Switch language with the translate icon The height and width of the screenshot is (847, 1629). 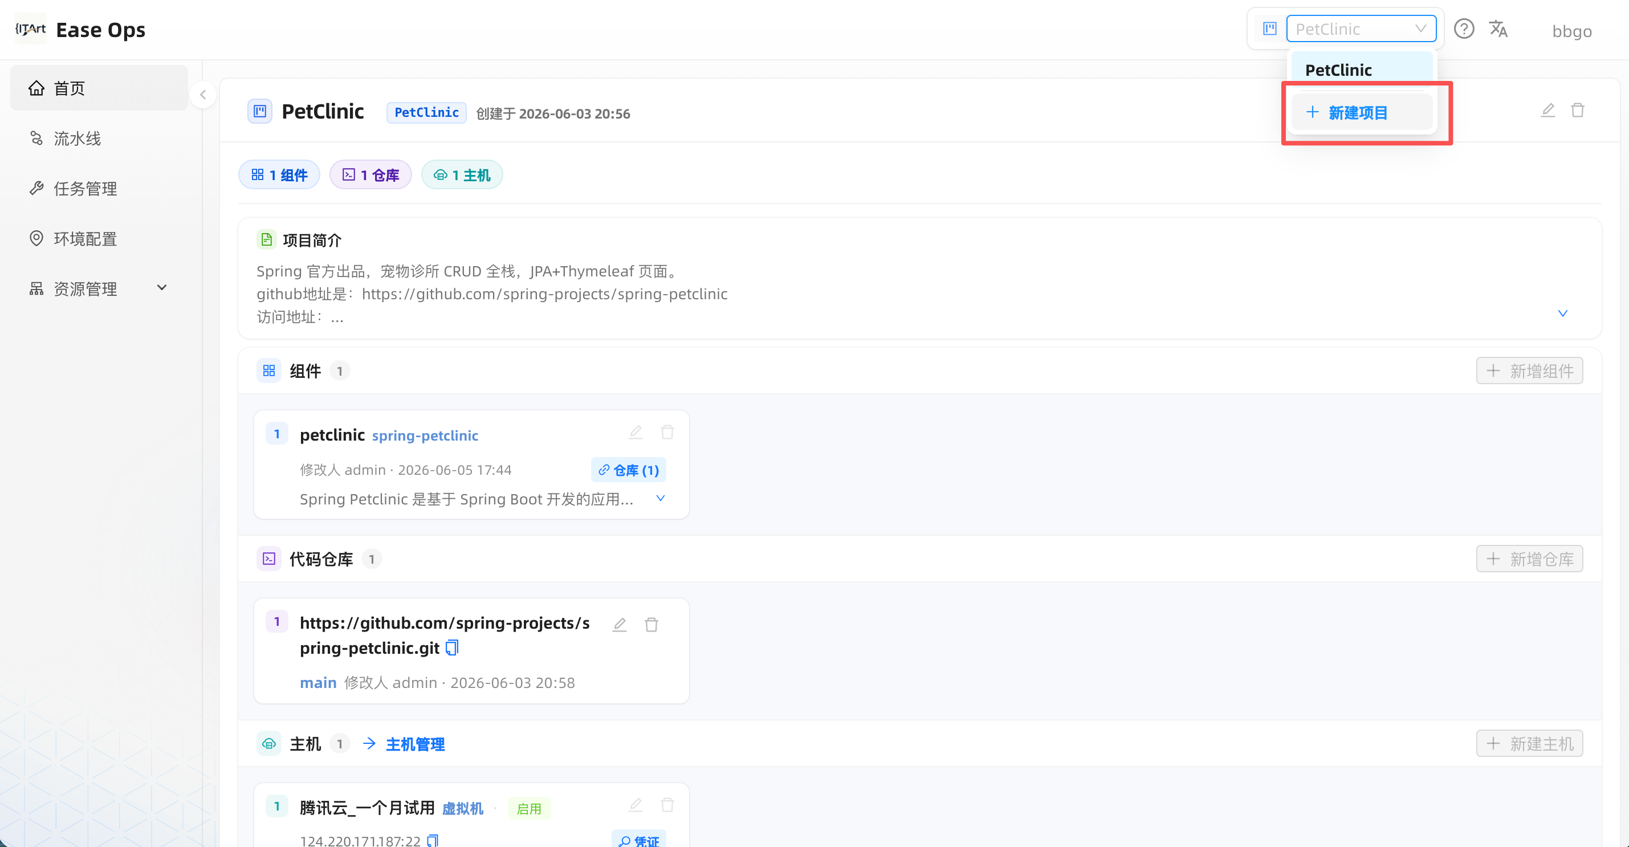tap(1498, 29)
